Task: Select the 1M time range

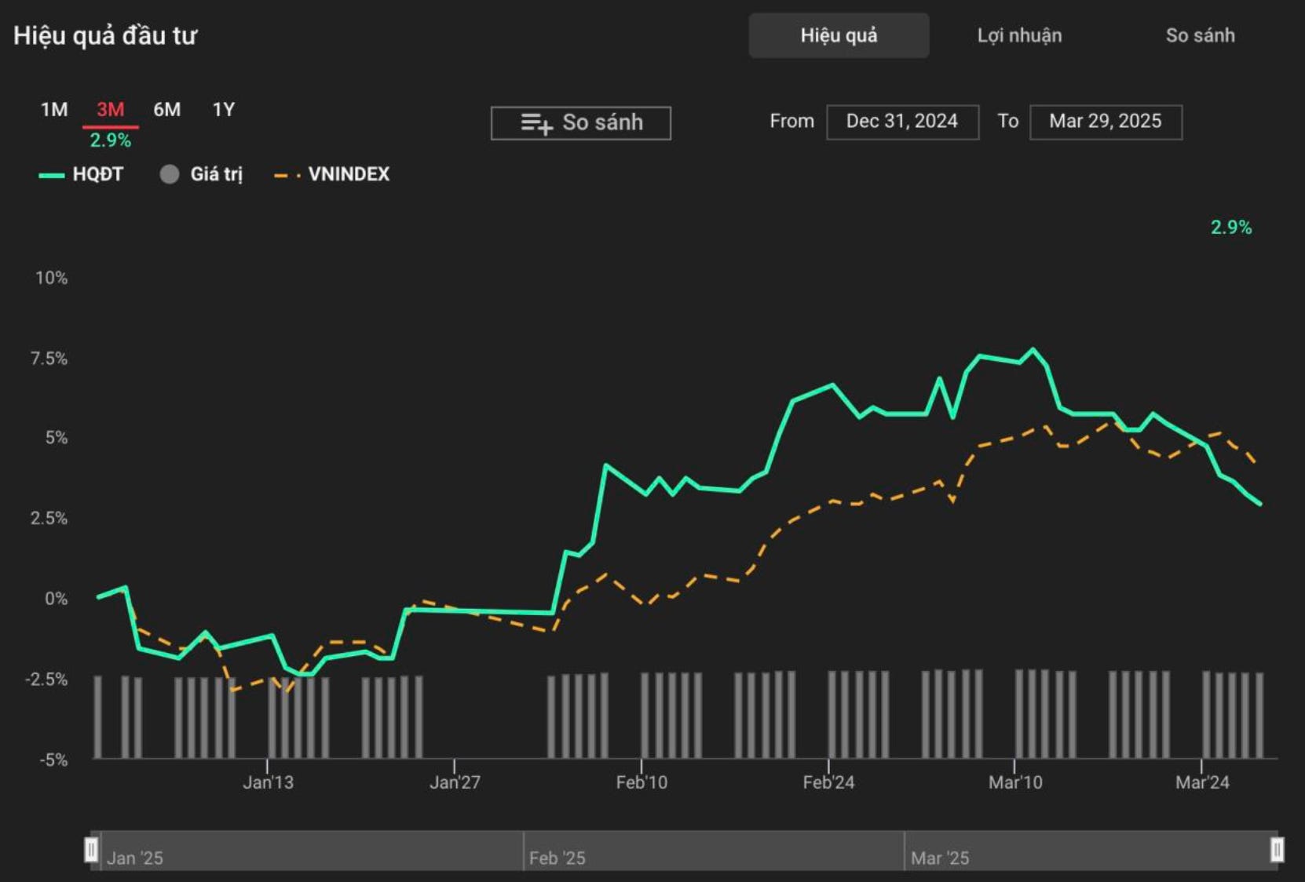Action: point(54,109)
